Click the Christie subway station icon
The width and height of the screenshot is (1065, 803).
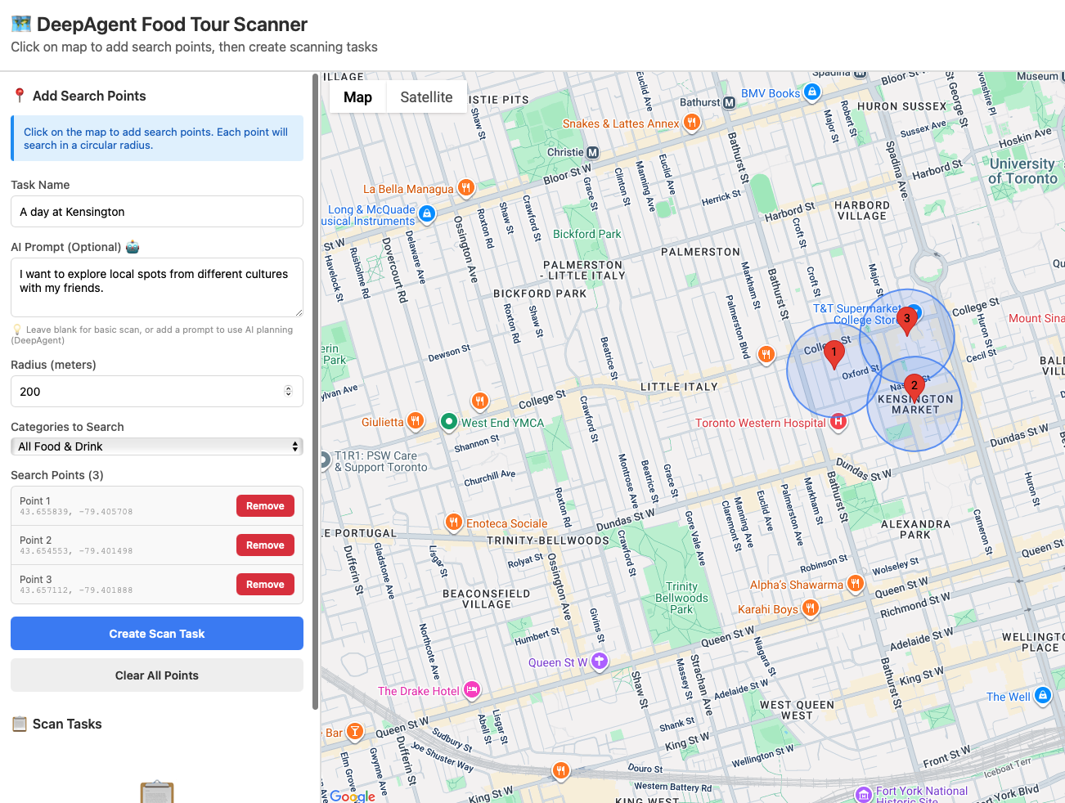593,152
